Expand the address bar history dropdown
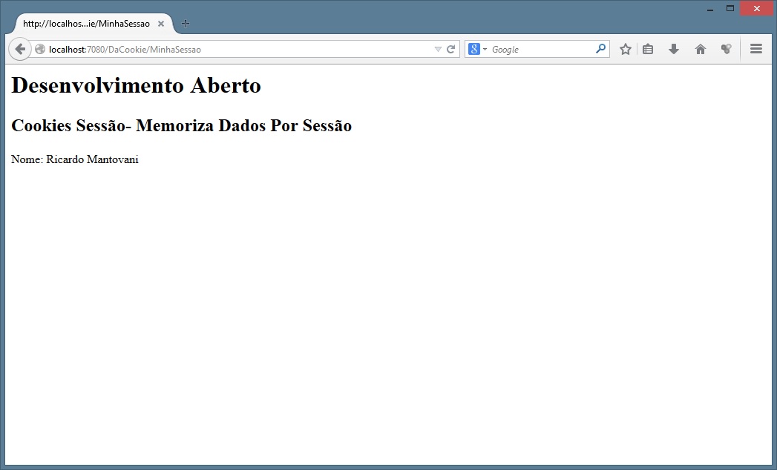 pyautogui.click(x=438, y=50)
